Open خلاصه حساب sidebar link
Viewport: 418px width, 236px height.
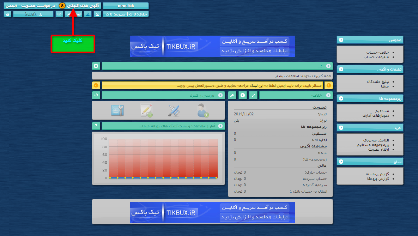(377, 52)
